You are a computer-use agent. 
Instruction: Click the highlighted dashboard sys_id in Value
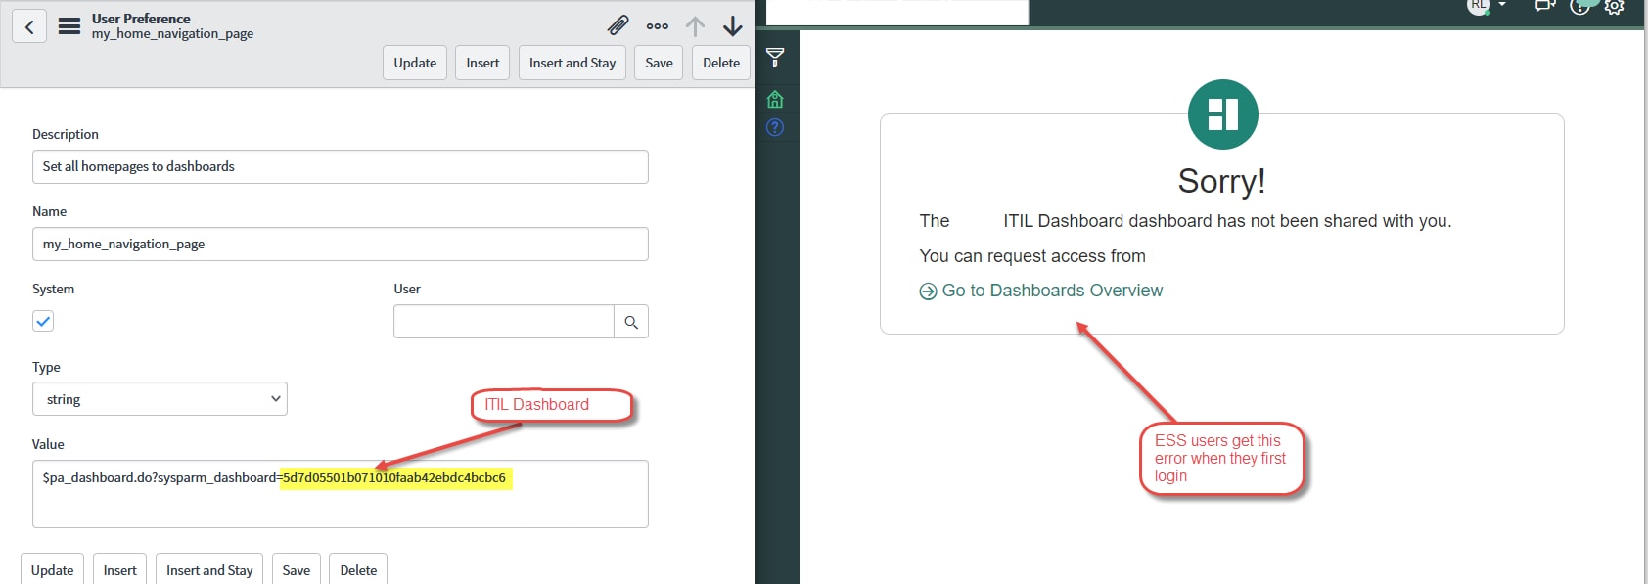point(394,477)
